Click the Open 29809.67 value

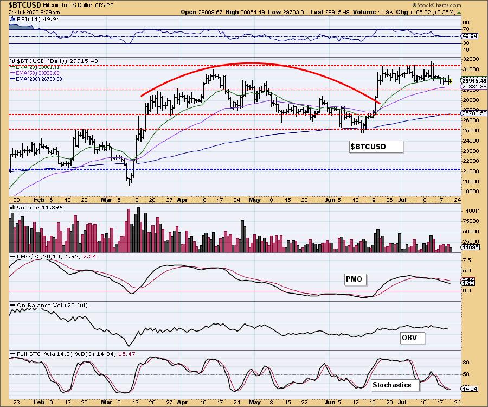point(201,12)
